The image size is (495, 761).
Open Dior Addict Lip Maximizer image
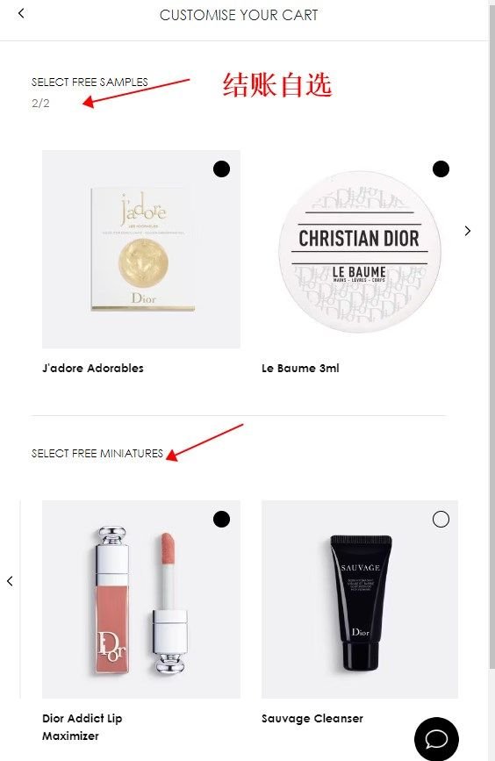coord(141,599)
